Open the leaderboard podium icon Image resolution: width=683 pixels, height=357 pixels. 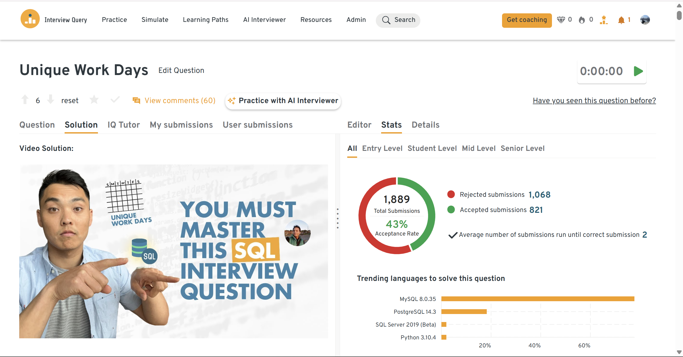point(603,20)
